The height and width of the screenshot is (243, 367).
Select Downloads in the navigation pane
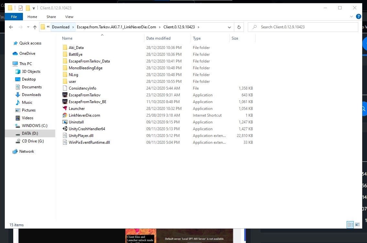[31, 95]
